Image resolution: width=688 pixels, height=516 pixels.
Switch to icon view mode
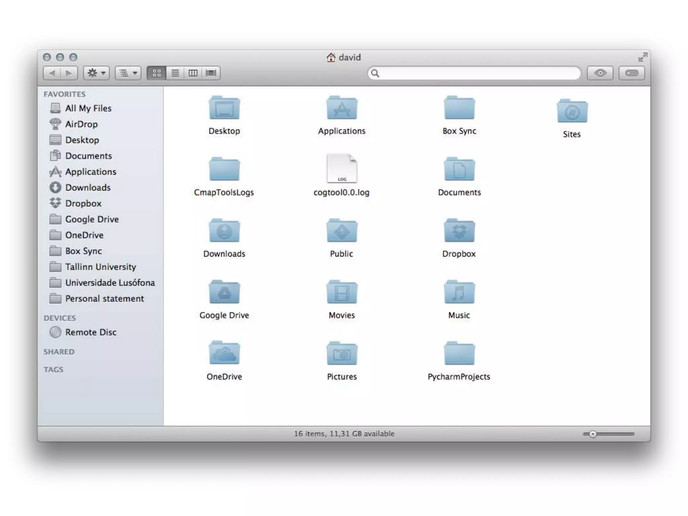(157, 73)
